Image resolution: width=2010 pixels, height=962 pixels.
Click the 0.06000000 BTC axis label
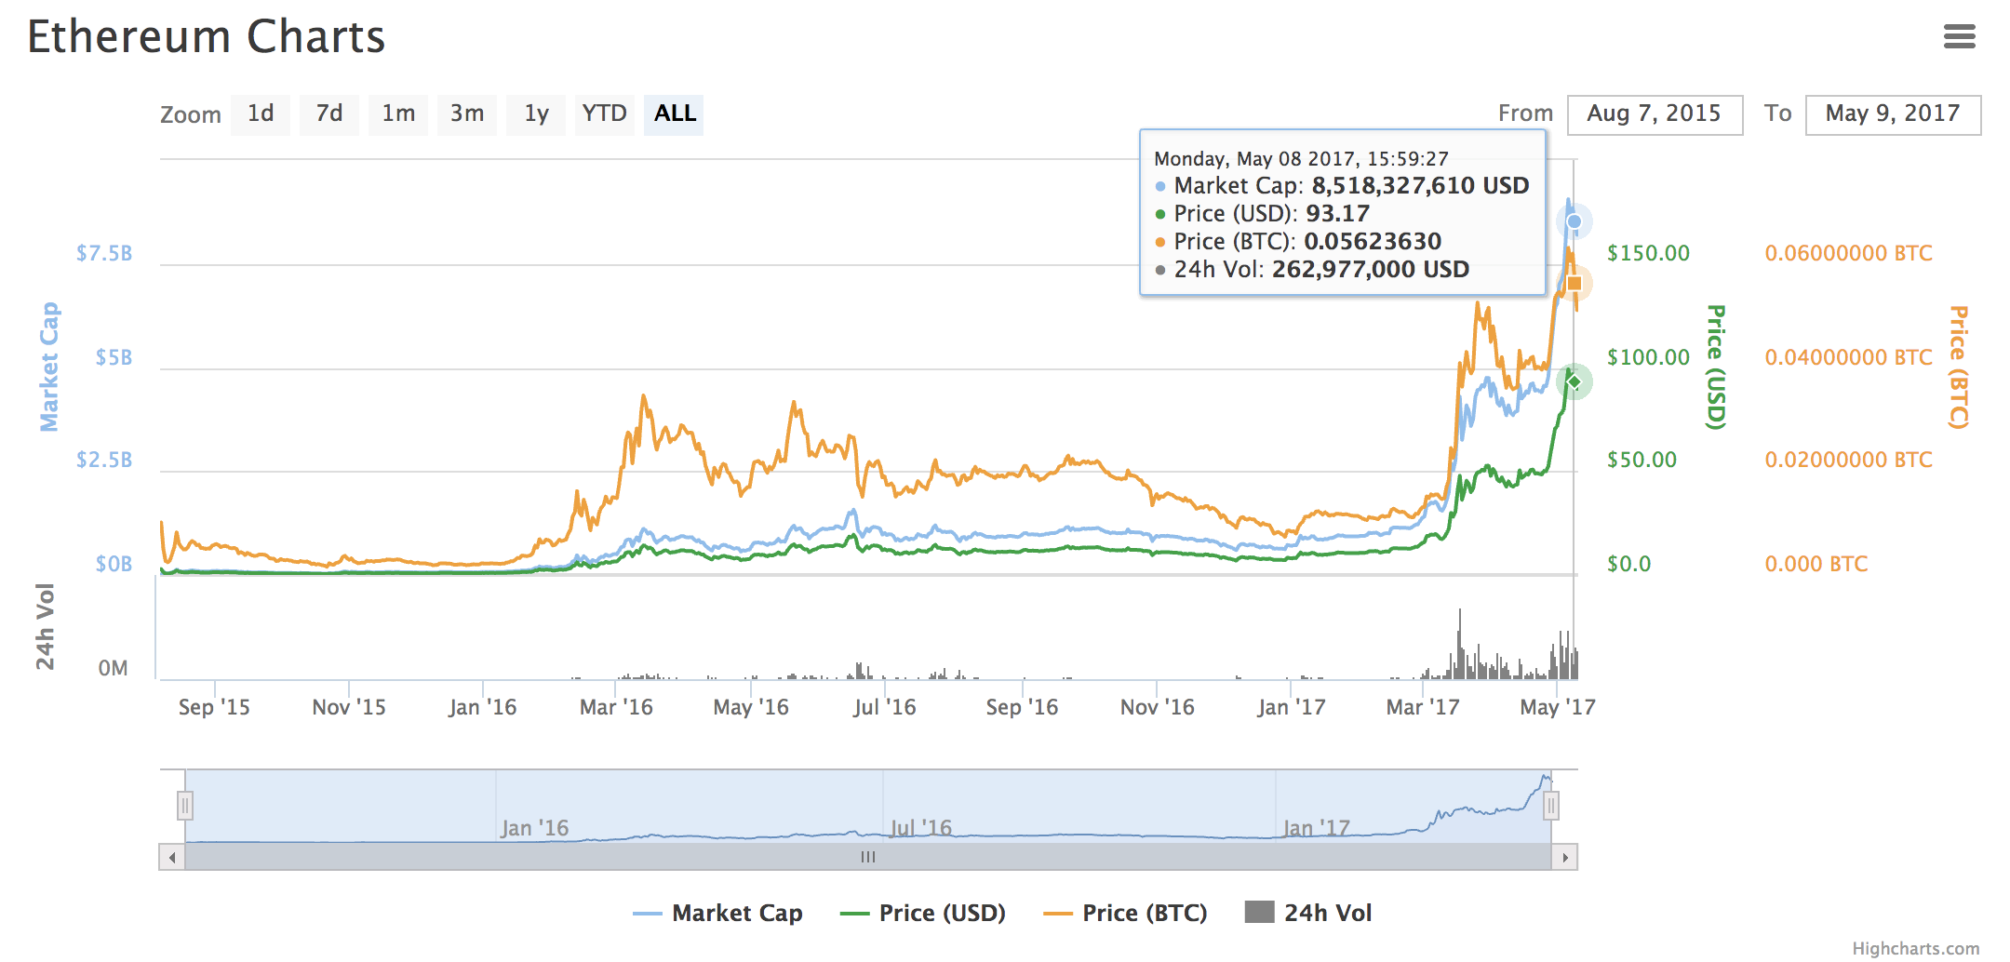[x=1848, y=253]
